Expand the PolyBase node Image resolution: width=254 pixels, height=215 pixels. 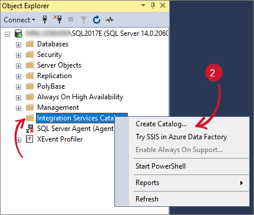[x=18, y=87]
